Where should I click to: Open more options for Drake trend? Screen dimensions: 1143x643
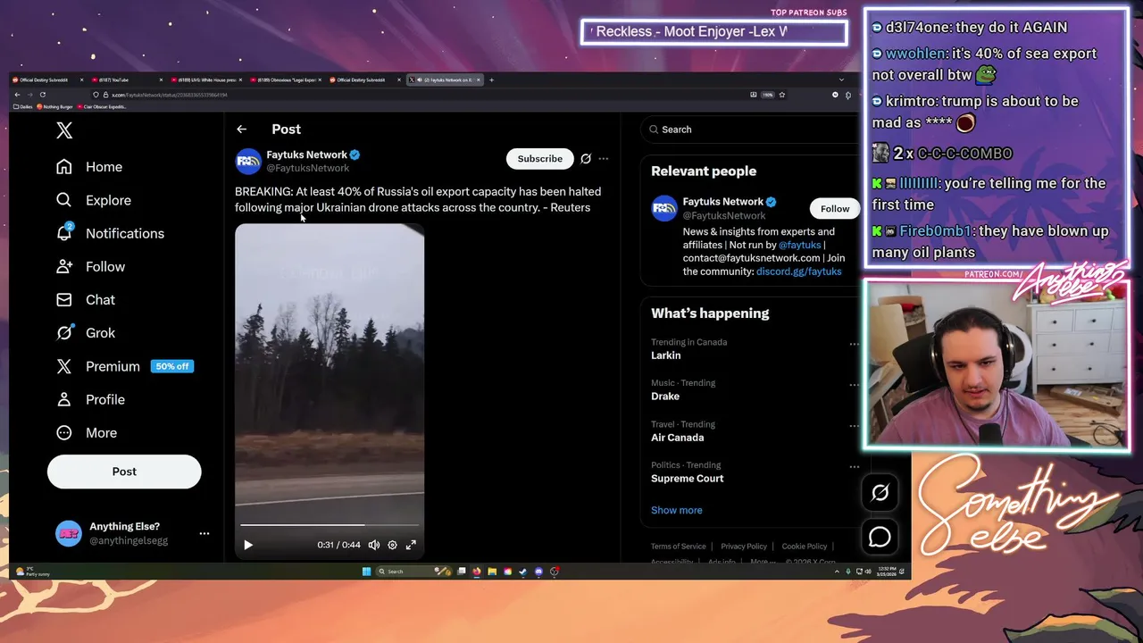tap(854, 385)
